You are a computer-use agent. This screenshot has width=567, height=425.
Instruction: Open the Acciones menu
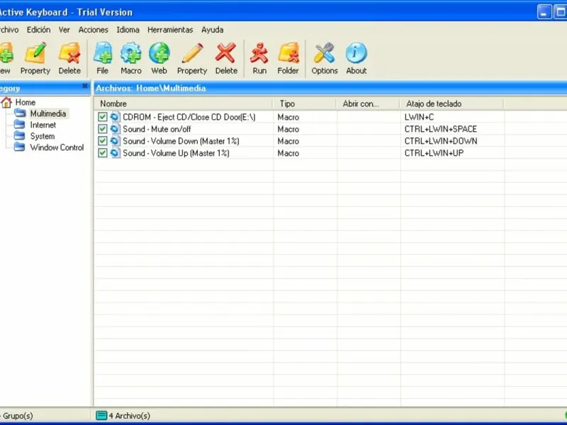pos(94,30)
